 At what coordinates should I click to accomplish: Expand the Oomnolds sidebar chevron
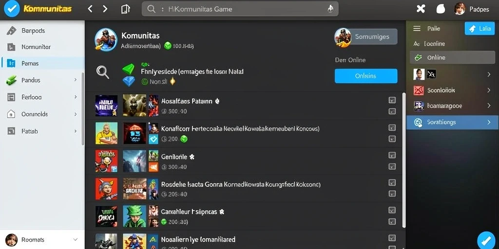tap(76, 114)
